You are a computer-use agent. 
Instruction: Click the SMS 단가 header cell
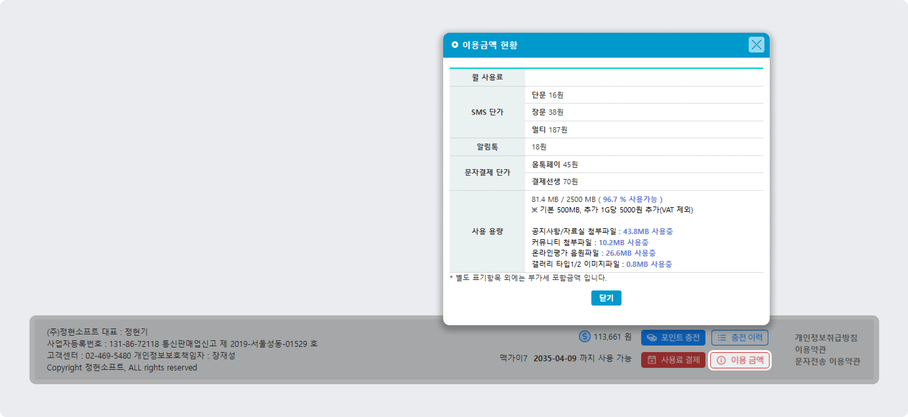487,112
